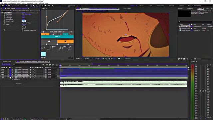Screen dimensions: 213x120
Task: Switch to the Paragraph panel tab
Action: (190, 8)
